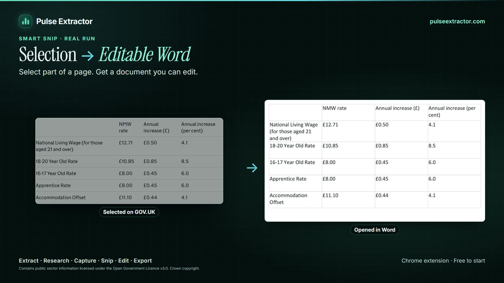The width and height of the screenshot is (504, 283).
Task: Click £11.10 in the GOV.UK selection table
Action: (x=126, y=197)
